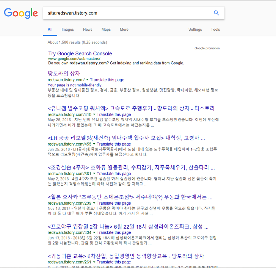The height and width of the screenshot is (268, 276).
Task: Open the 귀농귀촌 교육 6차산업 result
Action: click(126, 256)
